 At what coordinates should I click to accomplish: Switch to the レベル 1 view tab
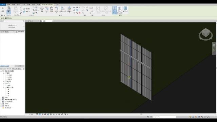click(x=32, y=21)
